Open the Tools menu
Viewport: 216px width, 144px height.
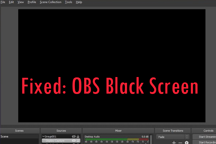pos(68,2)
